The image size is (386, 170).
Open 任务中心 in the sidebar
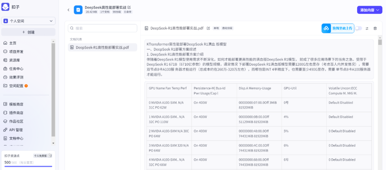tap(16, 69)
